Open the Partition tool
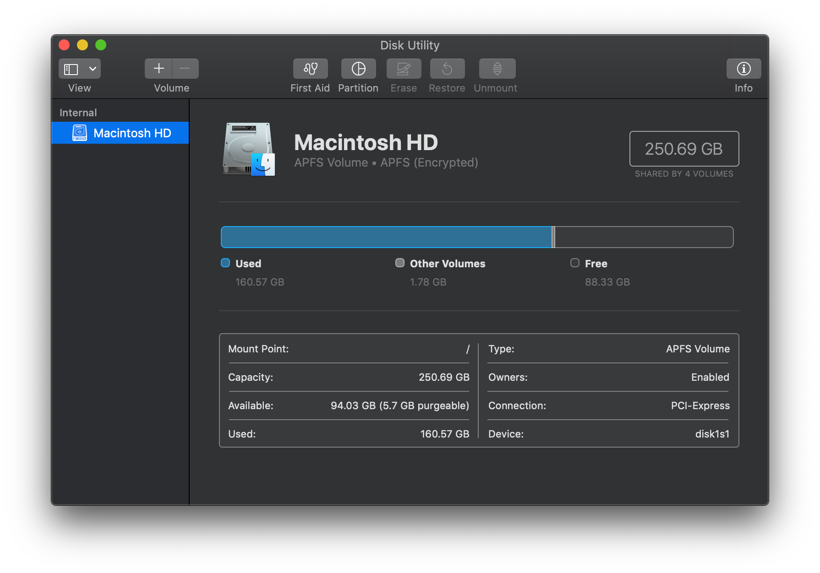 tap(358, 69)
